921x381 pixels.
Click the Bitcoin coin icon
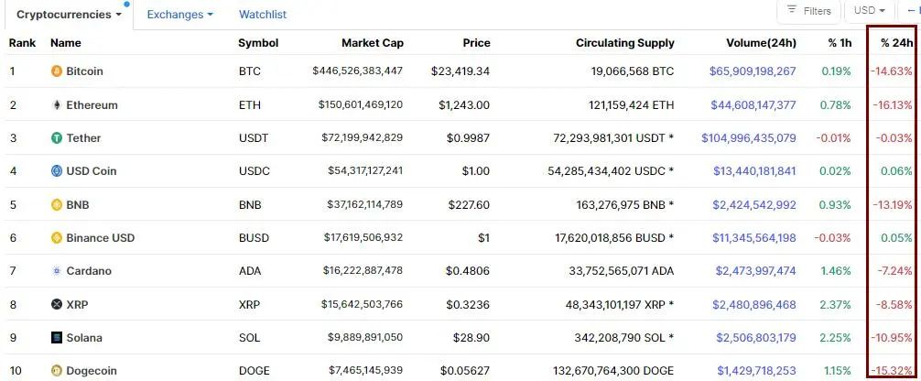pyautogui.click(x=57, y=71)
